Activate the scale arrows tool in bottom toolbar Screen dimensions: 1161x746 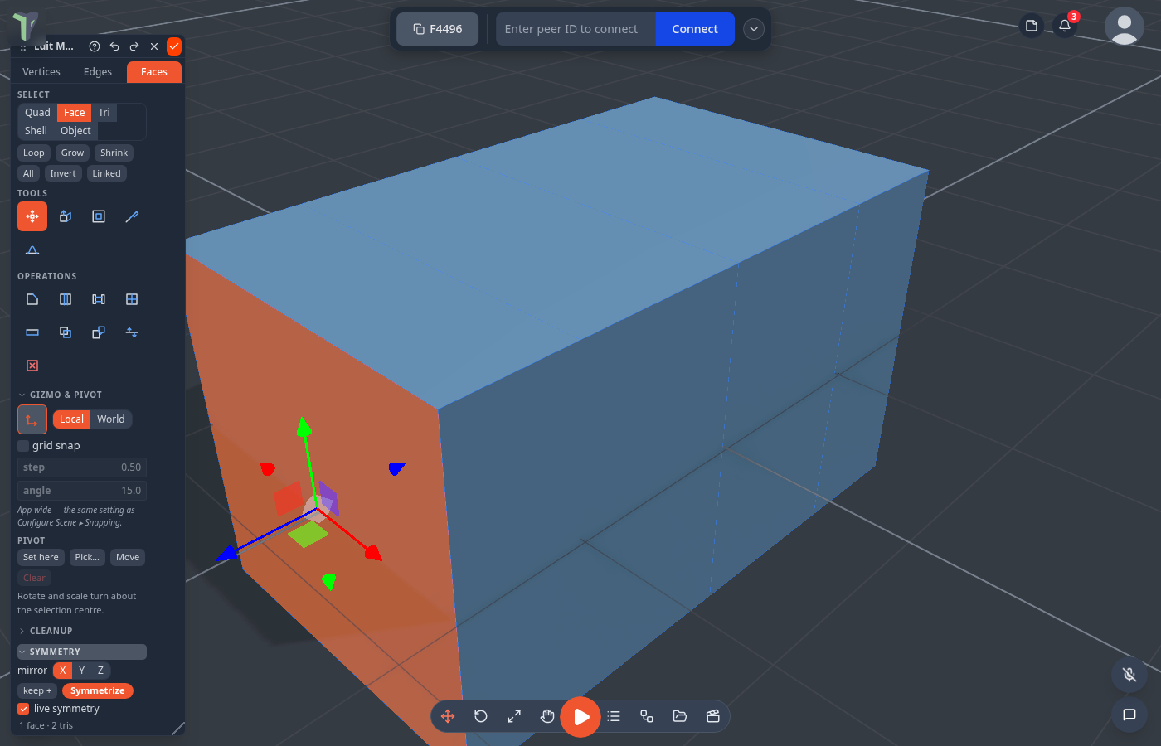[514, 716]
